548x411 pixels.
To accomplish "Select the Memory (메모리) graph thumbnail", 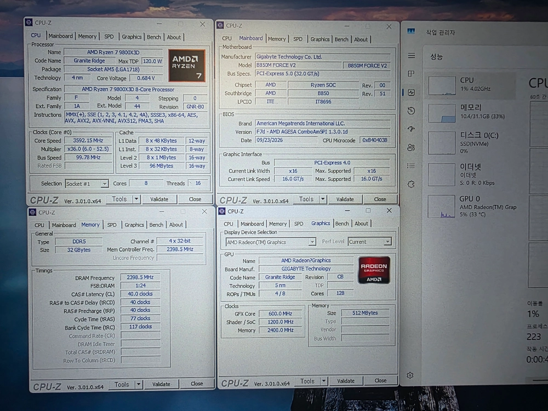I will click(442, 113).
